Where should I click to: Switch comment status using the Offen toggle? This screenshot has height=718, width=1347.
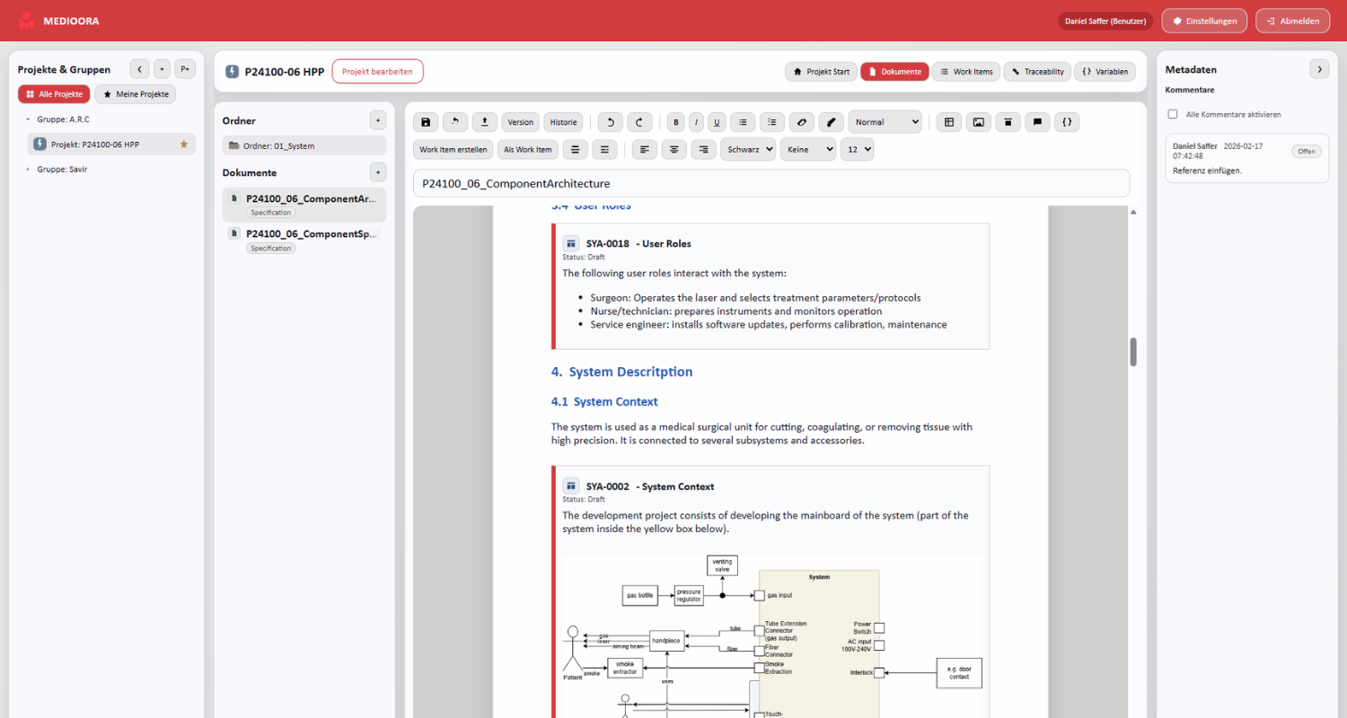coord(1306,151)
